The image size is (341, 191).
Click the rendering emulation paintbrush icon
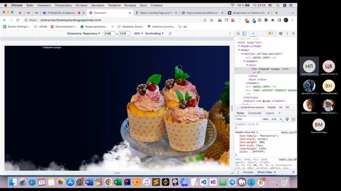pyautogui.click(x=287, y=119)
